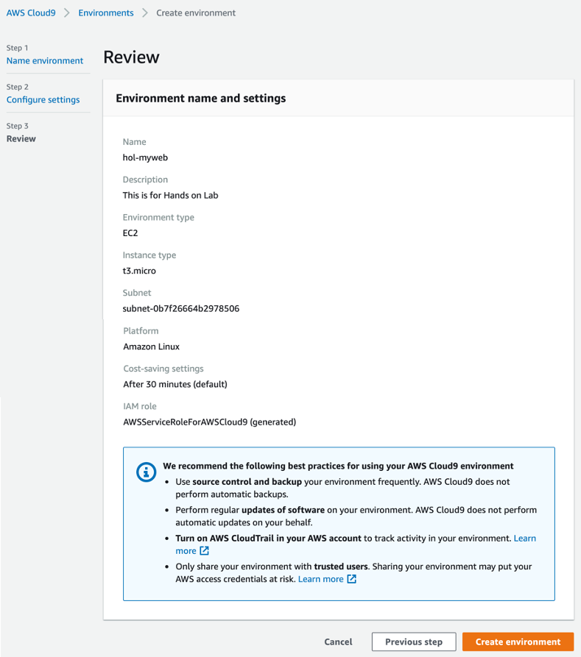Open trusted users Learn more link
The width and height of the screenshot is (581, 657).
(x=320, y=579)
